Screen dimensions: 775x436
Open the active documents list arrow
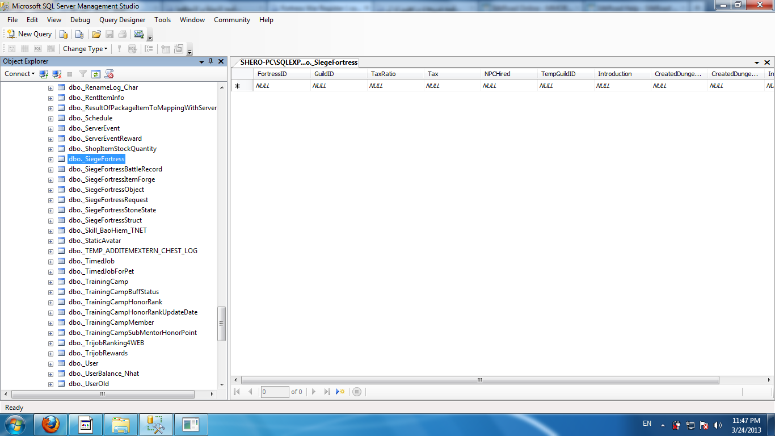pyautogui.click(x=757, y=62)
